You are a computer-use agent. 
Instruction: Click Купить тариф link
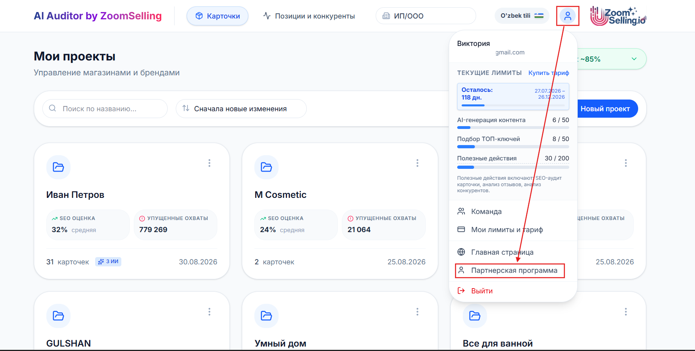click(x=549, y=73)
